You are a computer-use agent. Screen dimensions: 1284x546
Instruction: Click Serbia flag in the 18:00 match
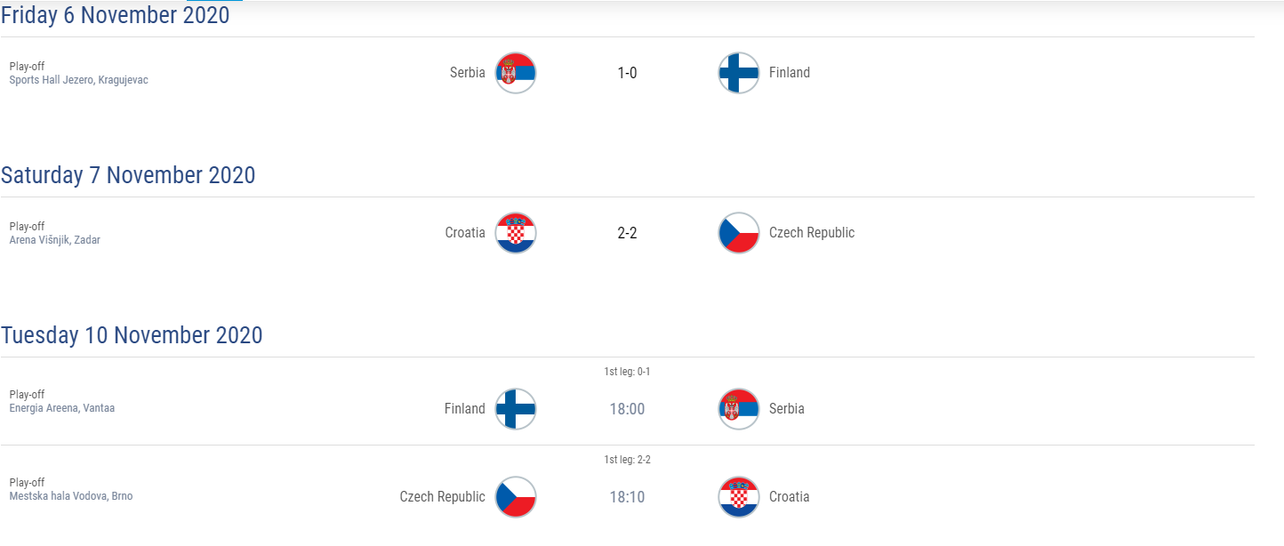tap(739, 409)
